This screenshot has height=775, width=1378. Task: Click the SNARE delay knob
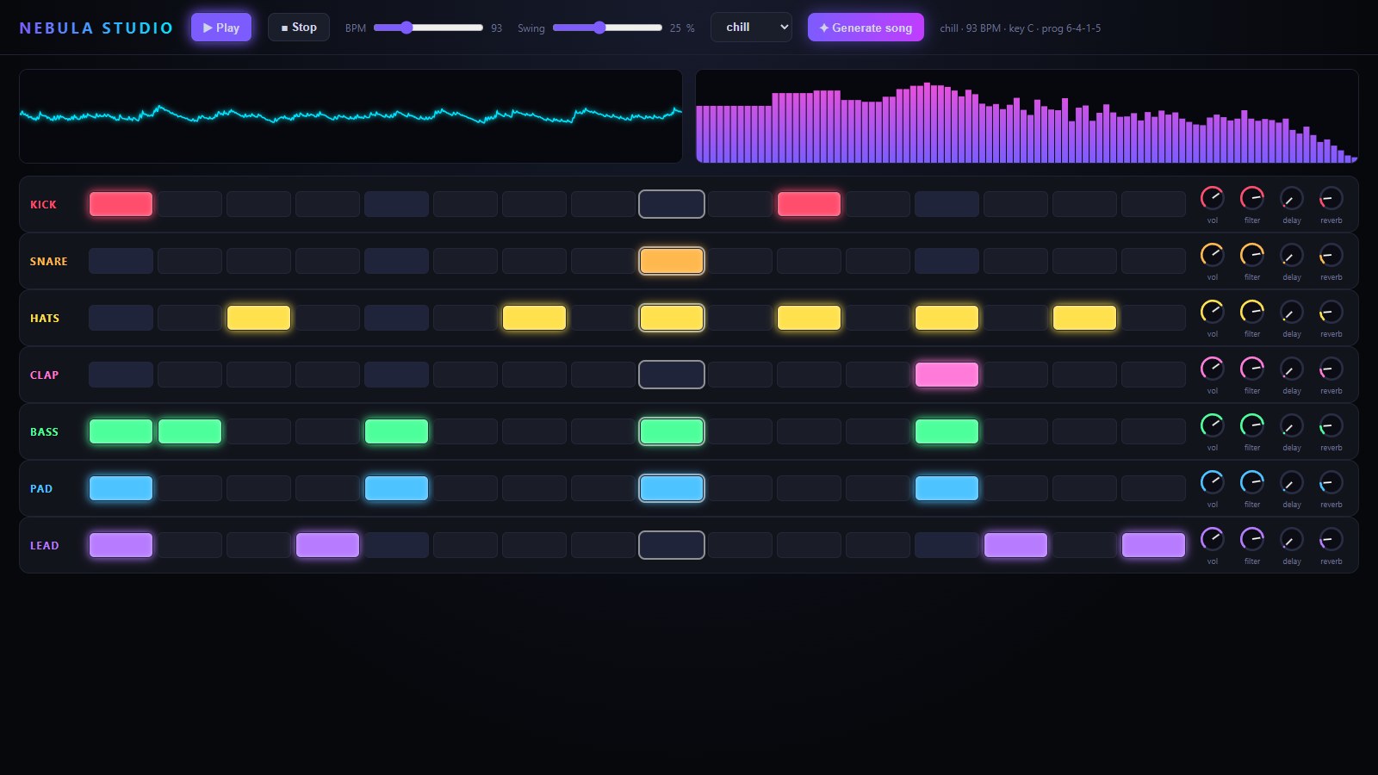[1292, 255]
